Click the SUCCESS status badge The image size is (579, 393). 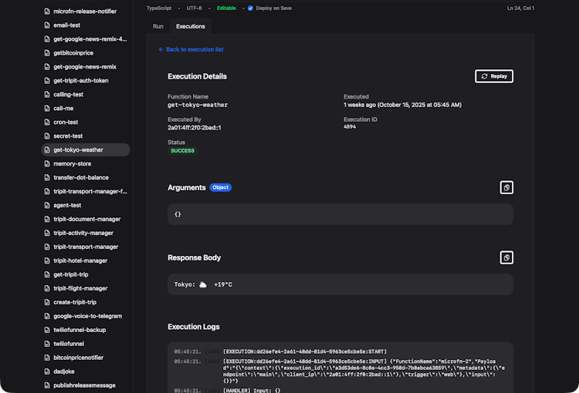click(x=183, y=151)
